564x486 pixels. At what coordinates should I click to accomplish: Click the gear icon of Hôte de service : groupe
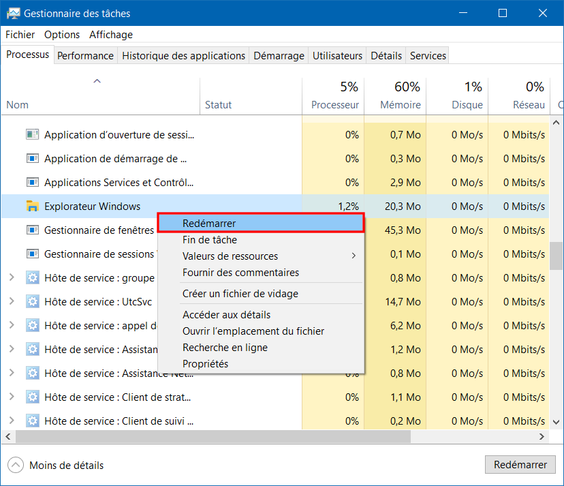click(x=33, y=278)
